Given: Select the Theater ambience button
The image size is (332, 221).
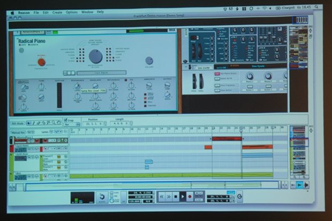Looking at the screenshot, I should (145, 106).
